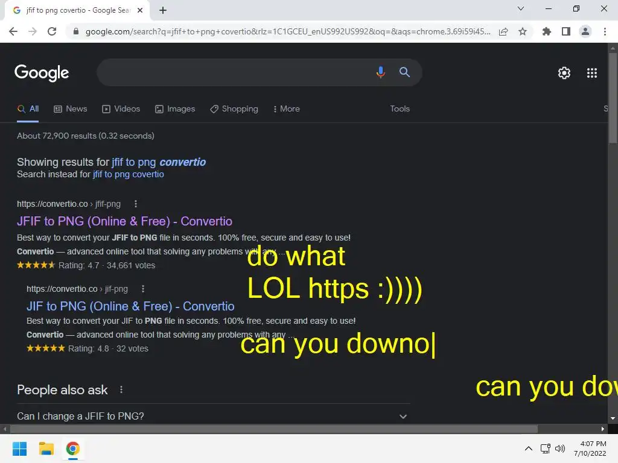Open the volume tray icon

coord(560,449)
